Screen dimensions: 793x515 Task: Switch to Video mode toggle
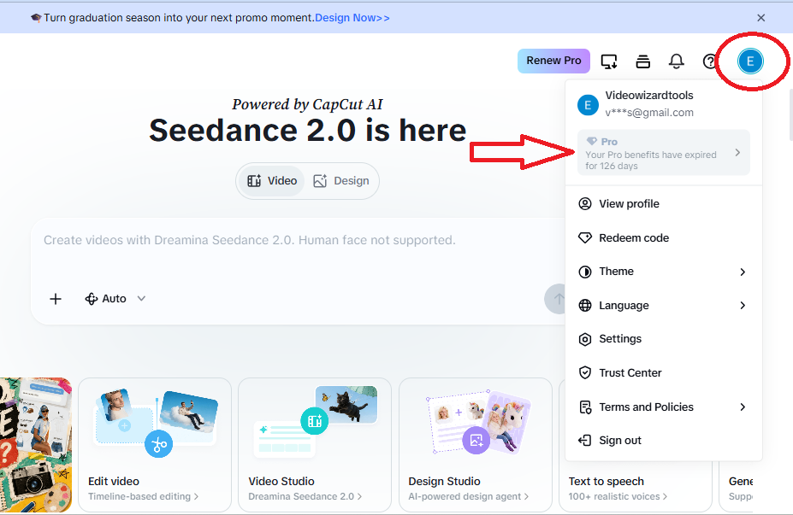coord(272,181)
